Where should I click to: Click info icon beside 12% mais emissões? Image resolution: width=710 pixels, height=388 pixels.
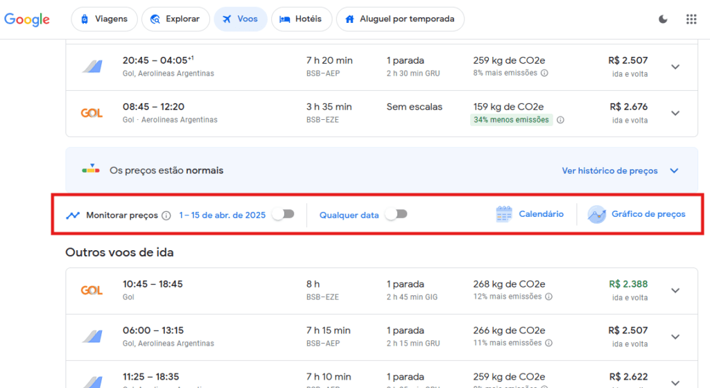pos(548,297)
